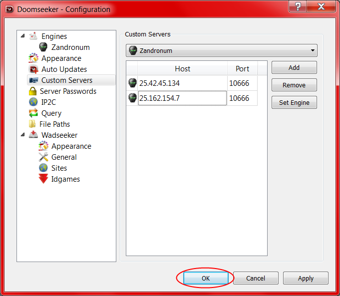Click the help question mark button
Screen dimensions: 340x296
click(298, 6)
